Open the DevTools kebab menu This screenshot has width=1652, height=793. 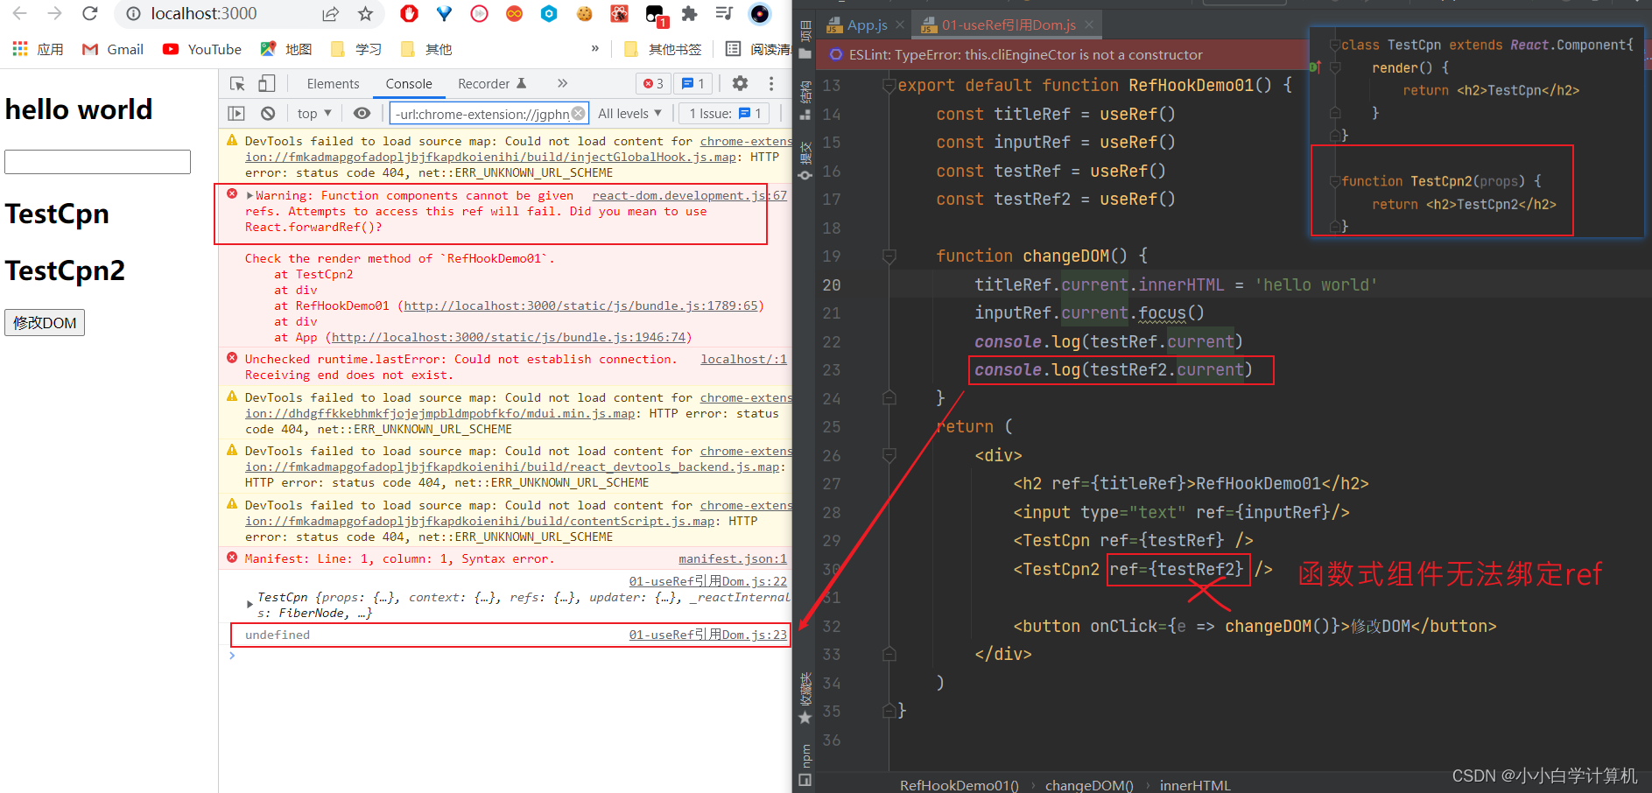771,83
